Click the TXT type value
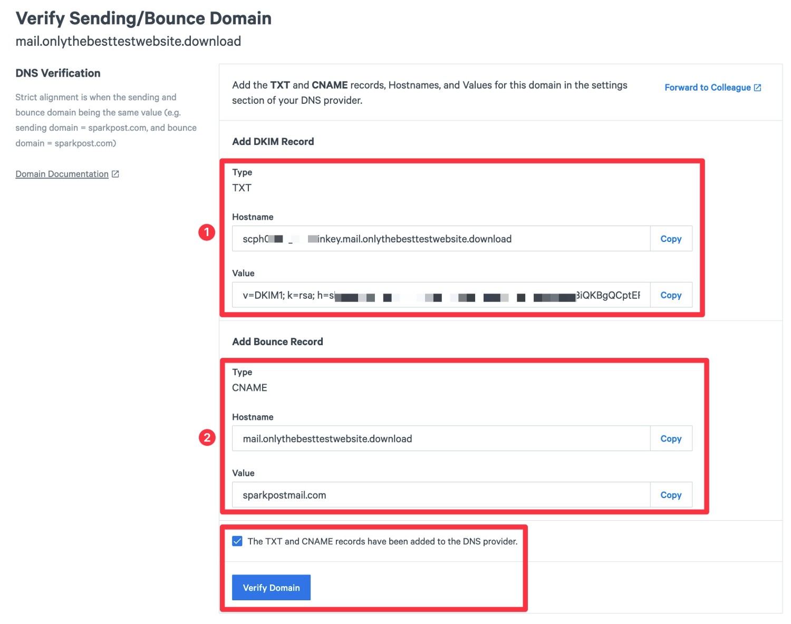791x624 pixels. click(242, 188)
